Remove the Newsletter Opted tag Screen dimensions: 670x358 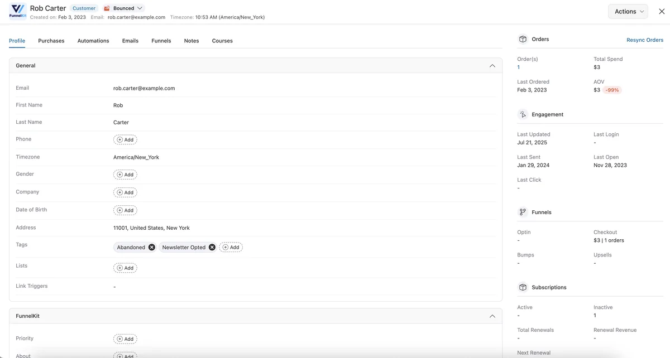212,247
